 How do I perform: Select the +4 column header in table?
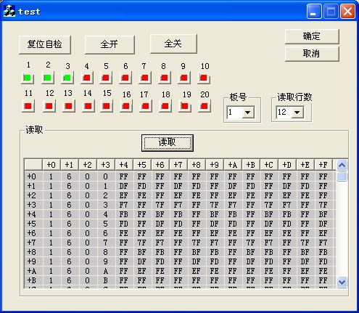124,165
